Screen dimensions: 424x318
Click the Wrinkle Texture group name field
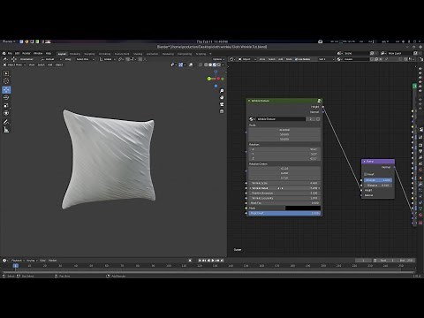281,119
